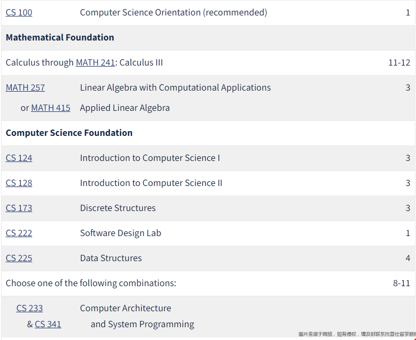Click the Applied Linear Algebra text
The width and height of the screenshot is (416, 340).
click(125, 108)
